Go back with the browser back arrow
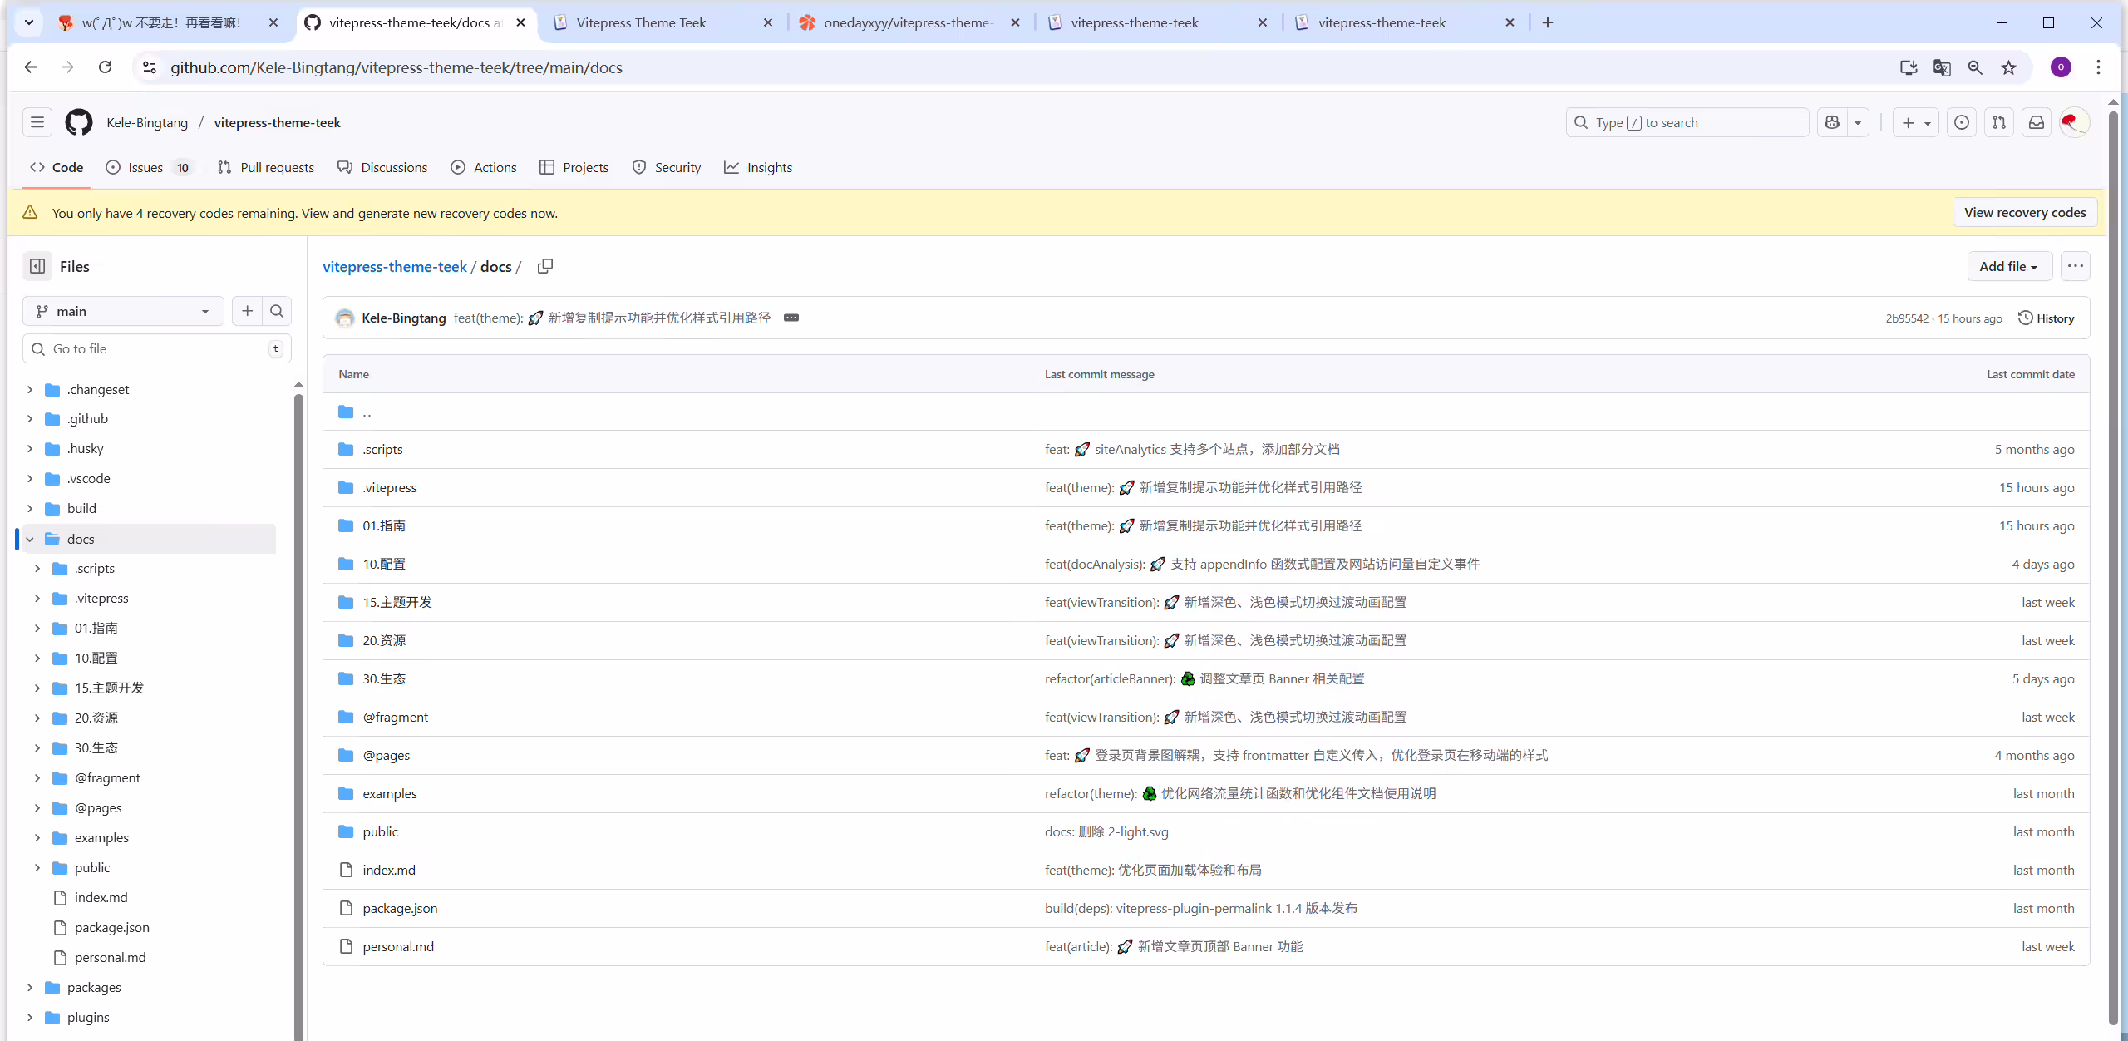The width and height of the screenshot is (2128, 1041). pyautogui.click(x=31, y=67)
